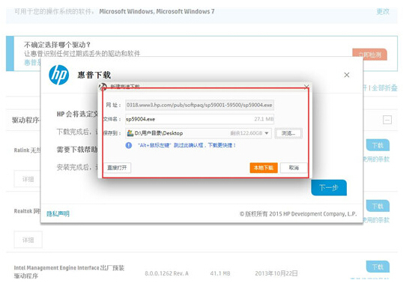Image resolution: width=403 pixels, height=283 pixels.
Task: Click the 41.1 MB size value
Action: tap(220, 273)
